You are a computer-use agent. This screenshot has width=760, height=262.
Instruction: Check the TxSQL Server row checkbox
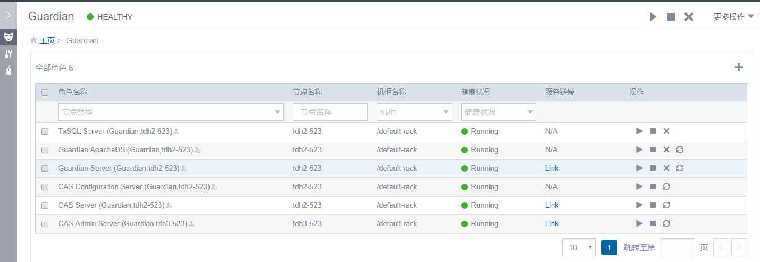click(x=45, y=132)
